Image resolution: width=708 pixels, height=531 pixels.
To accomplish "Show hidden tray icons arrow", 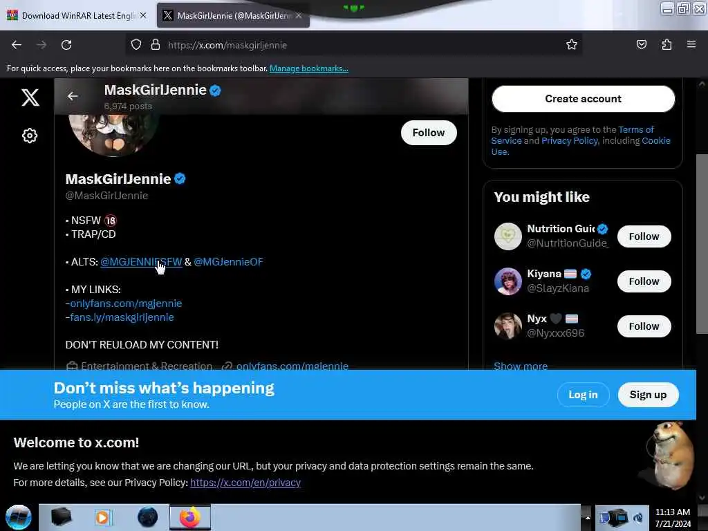I will click(x=588, y=517).
